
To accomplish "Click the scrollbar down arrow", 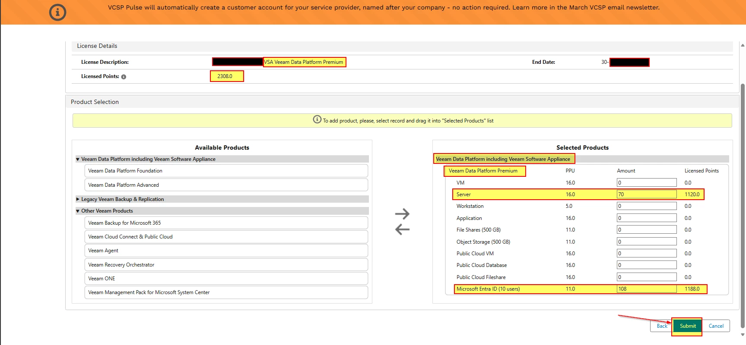I will (743, 334).
